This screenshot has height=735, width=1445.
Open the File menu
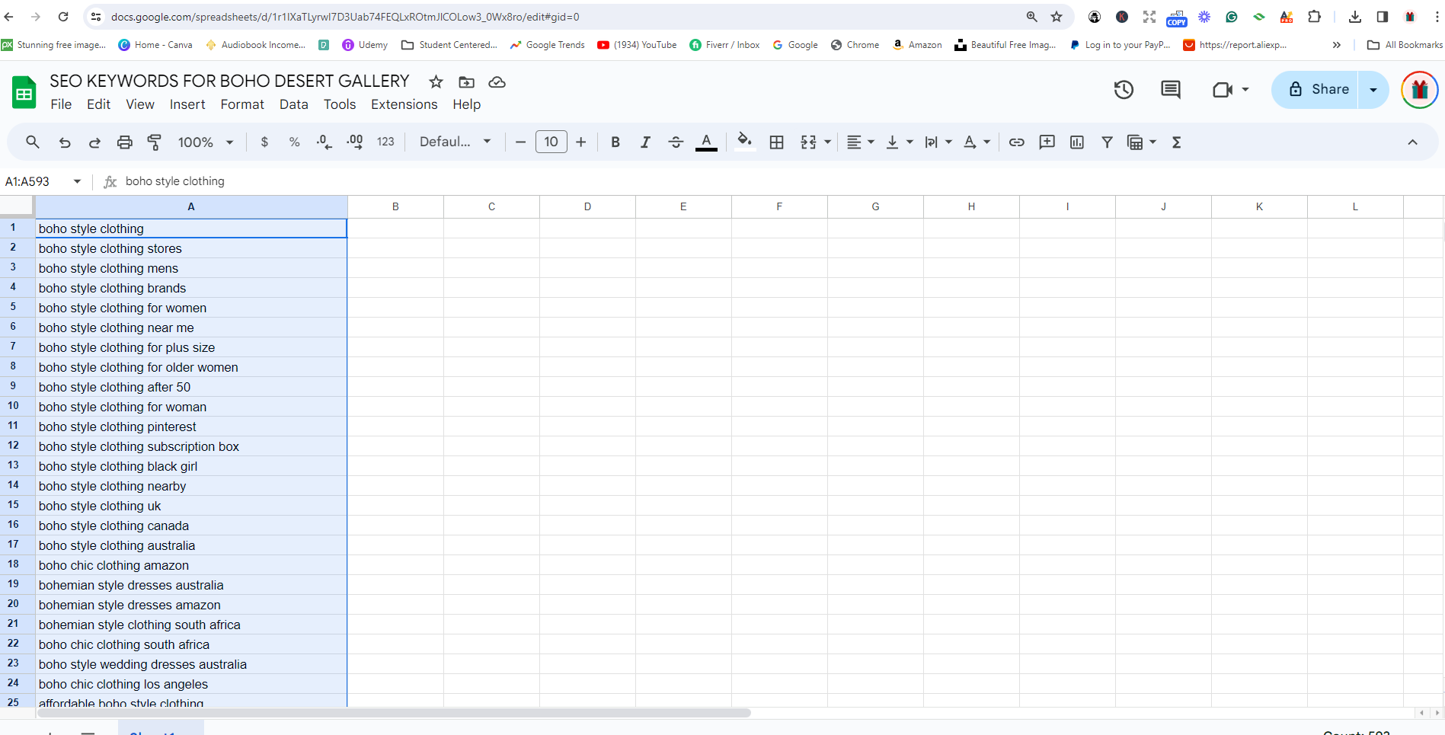[61, 104]
